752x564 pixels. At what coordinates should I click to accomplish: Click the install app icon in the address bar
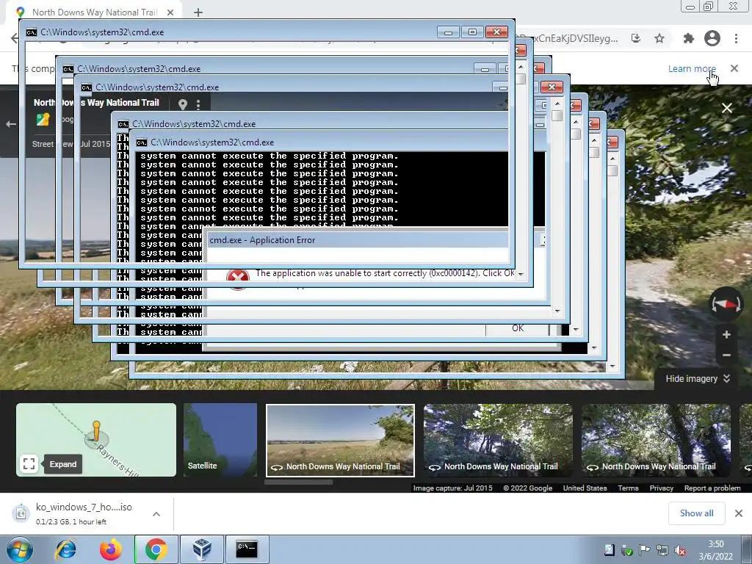pos(636,38)
